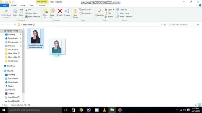Open pinned Pictures under Quick access

pos(12,46)
